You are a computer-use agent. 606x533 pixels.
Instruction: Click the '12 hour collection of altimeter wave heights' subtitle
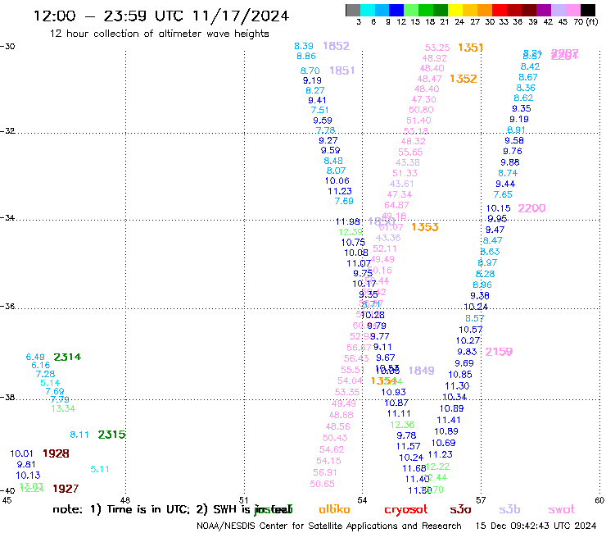coord(159,34)
